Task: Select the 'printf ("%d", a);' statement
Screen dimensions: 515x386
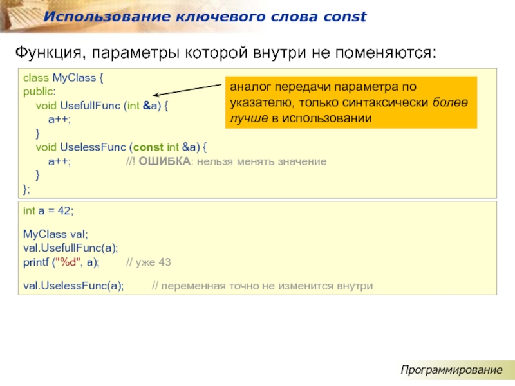Action: (61, 262)
